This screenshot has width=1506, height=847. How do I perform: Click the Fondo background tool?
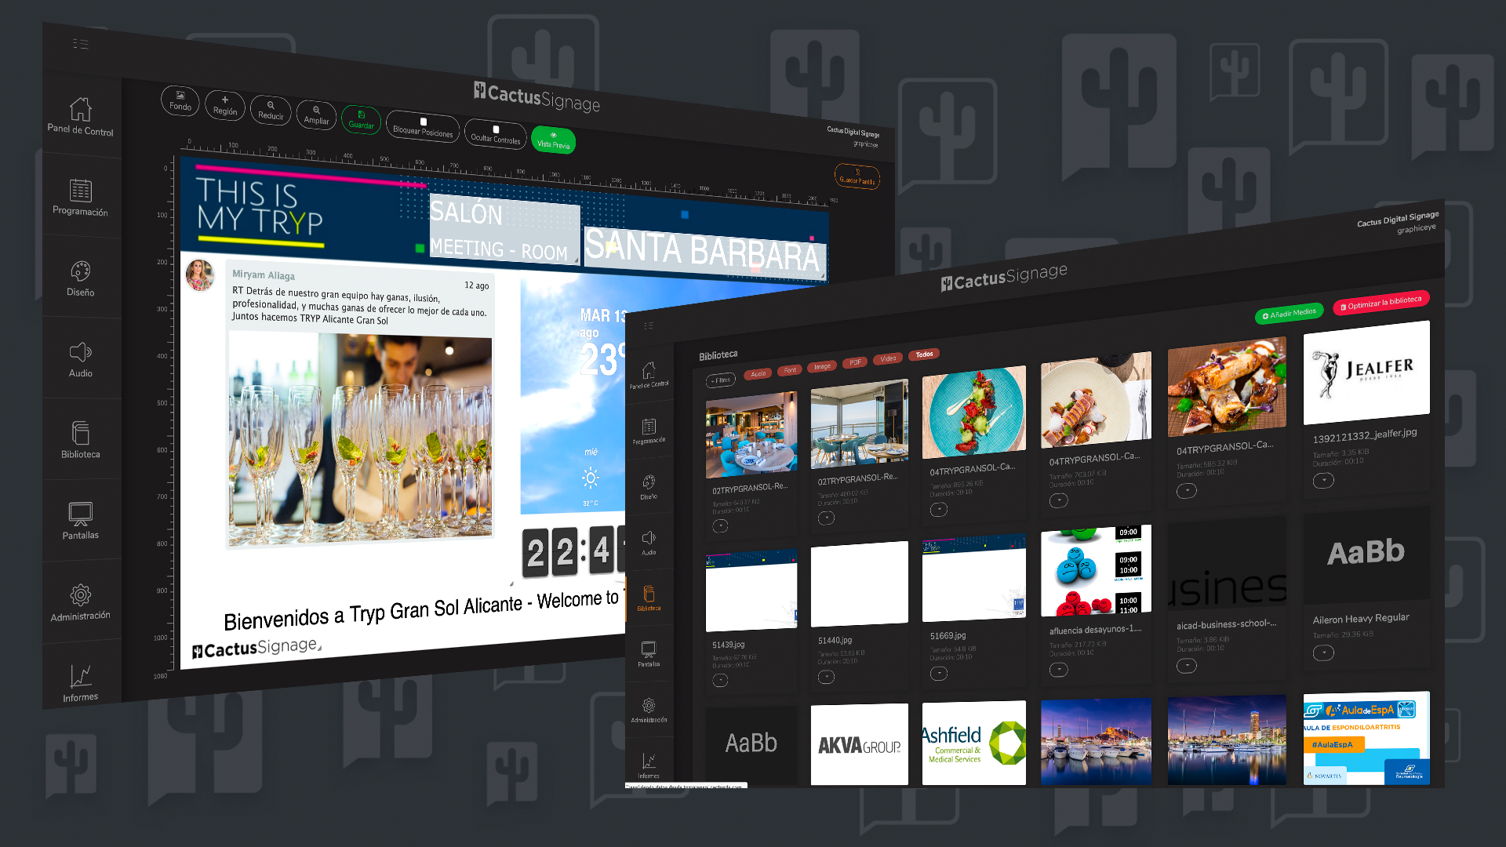click(180, 101)
